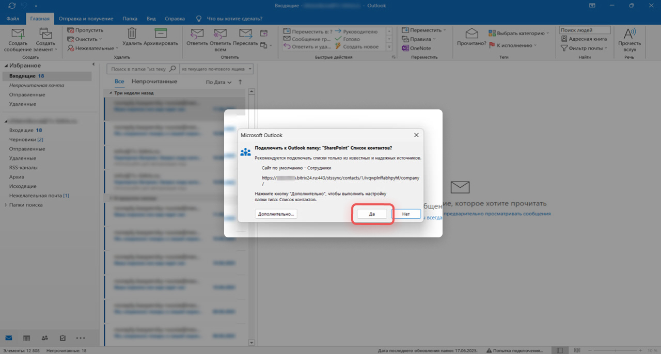
Task: Click the Переслать forward icon
Action: [x=245, y=34]
